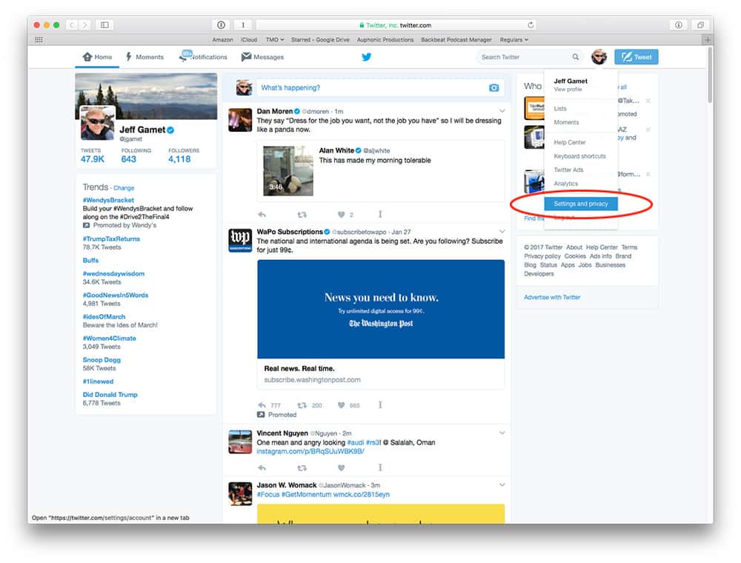Retweet the WaPo Subscriptions tweet

(x=302, y=405)
